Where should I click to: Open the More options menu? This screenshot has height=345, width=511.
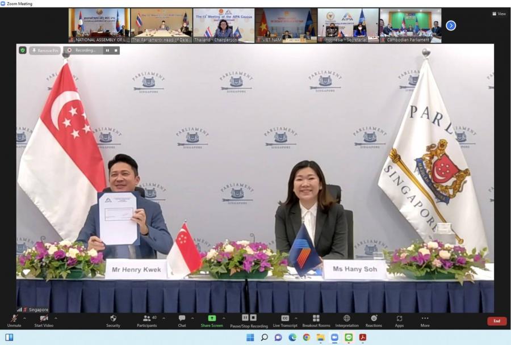coord(425,321)
